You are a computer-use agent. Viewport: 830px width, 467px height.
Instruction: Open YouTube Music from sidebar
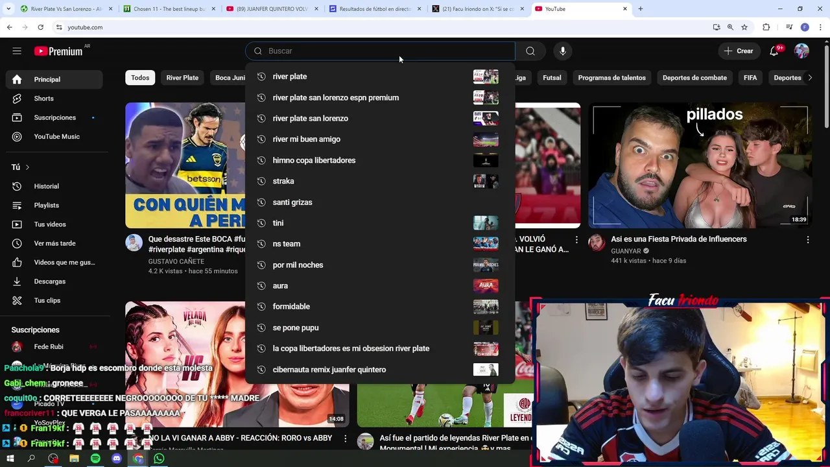(x=54, y=136)
